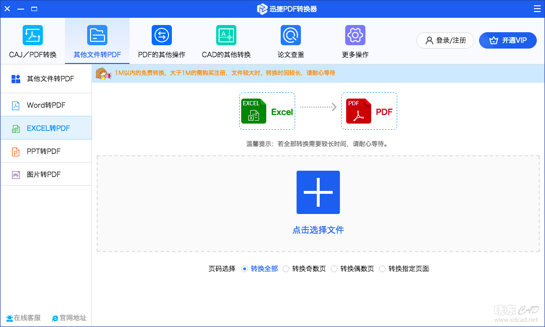Click the user icon in 登录/注册
545x327 pixels.
point(429,40)
